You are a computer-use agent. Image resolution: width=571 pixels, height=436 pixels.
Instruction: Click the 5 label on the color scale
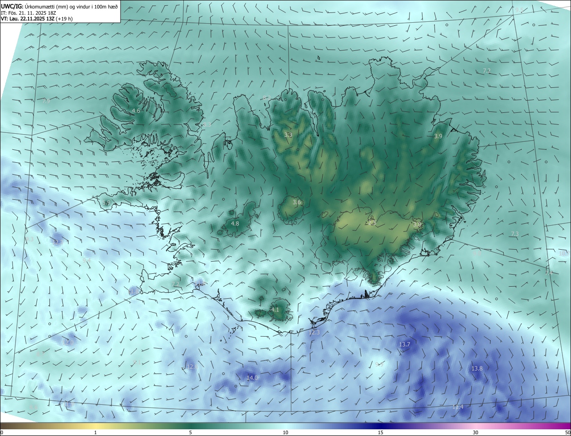(190, 433)
